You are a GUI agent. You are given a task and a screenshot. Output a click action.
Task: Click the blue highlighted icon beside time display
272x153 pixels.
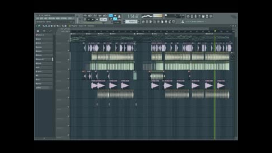pos(111,16)
